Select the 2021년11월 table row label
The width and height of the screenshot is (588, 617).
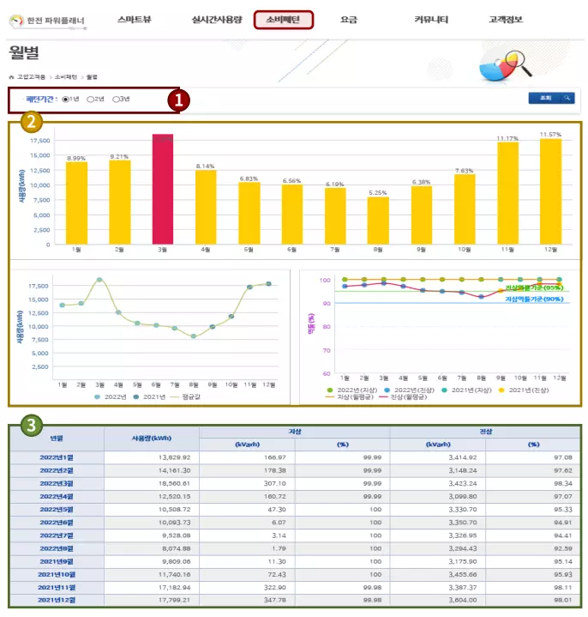click(57, 588)
